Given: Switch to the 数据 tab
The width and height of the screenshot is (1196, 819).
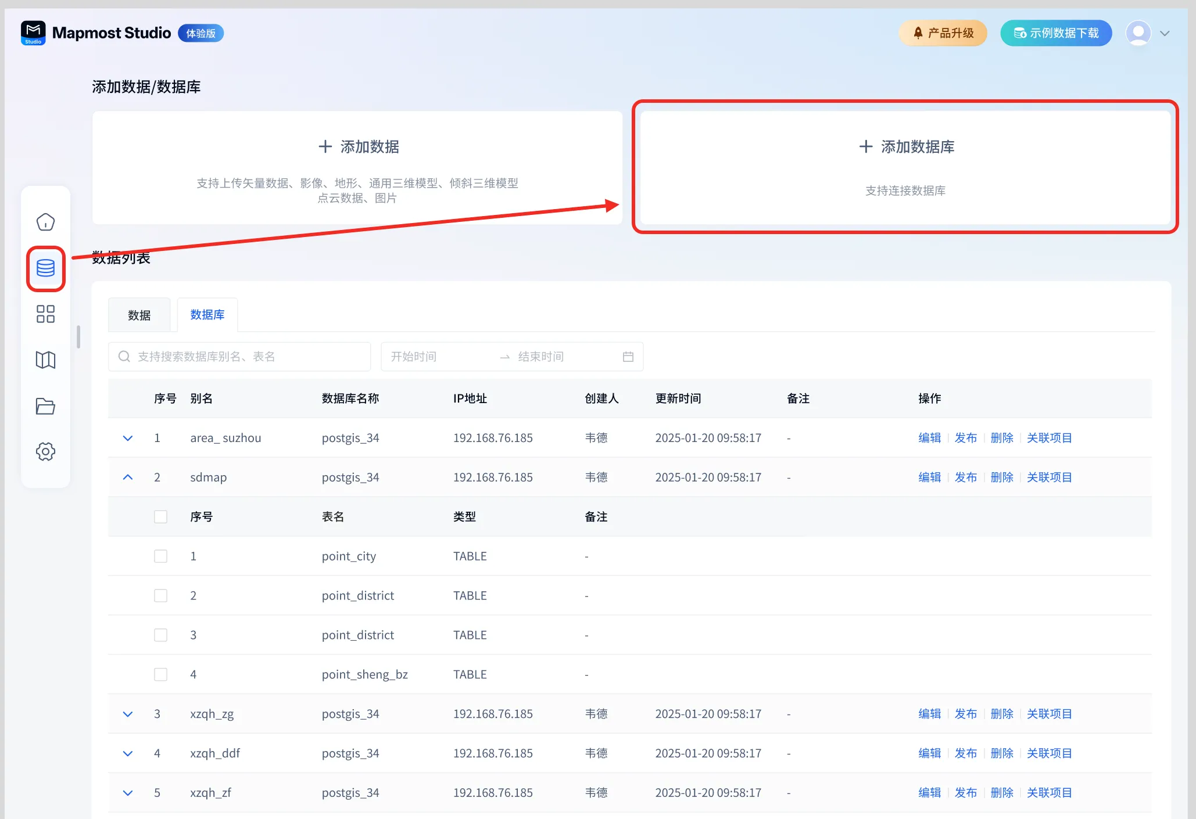Looking at the screenshot, I should click(139, 315).
